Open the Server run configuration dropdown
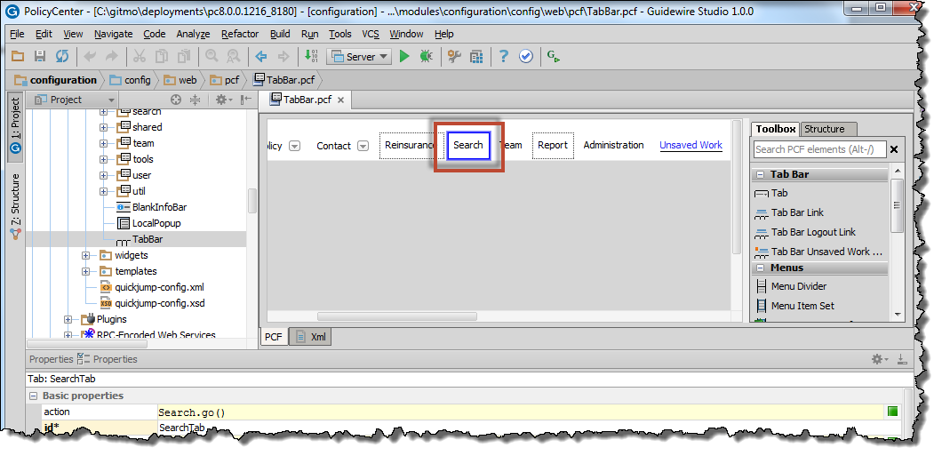942x456 pixels. coord(359,57)
